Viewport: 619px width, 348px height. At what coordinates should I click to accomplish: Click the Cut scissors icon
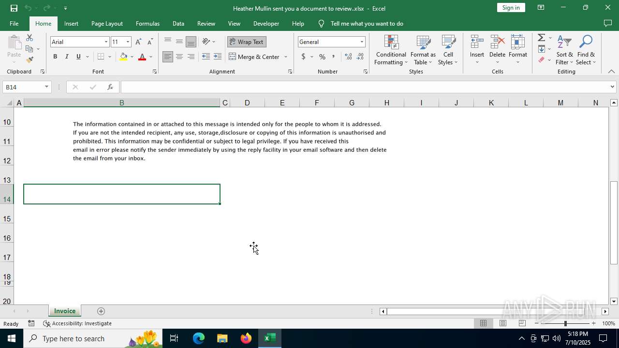(29, 38)
